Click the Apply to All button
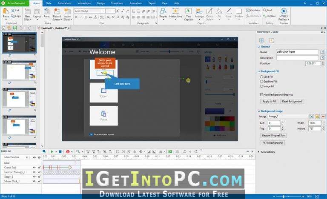This screenshot has width=327, height=199. 269,102
